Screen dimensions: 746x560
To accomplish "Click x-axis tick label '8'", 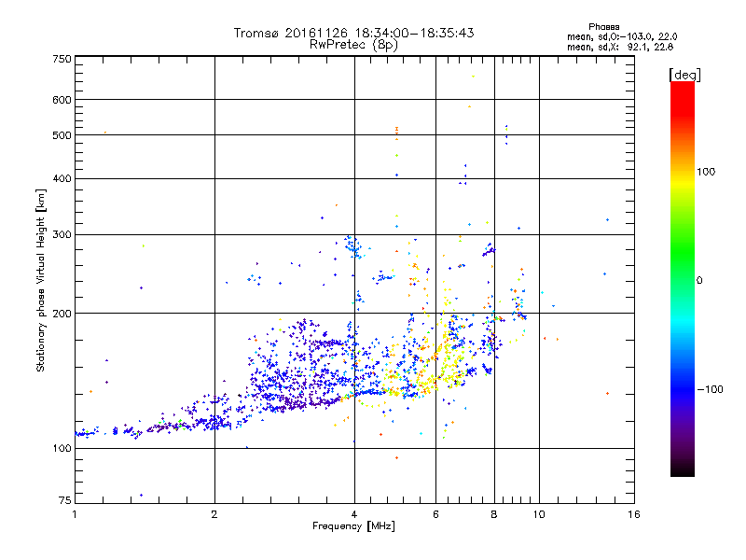I will (x=494, y=514).
